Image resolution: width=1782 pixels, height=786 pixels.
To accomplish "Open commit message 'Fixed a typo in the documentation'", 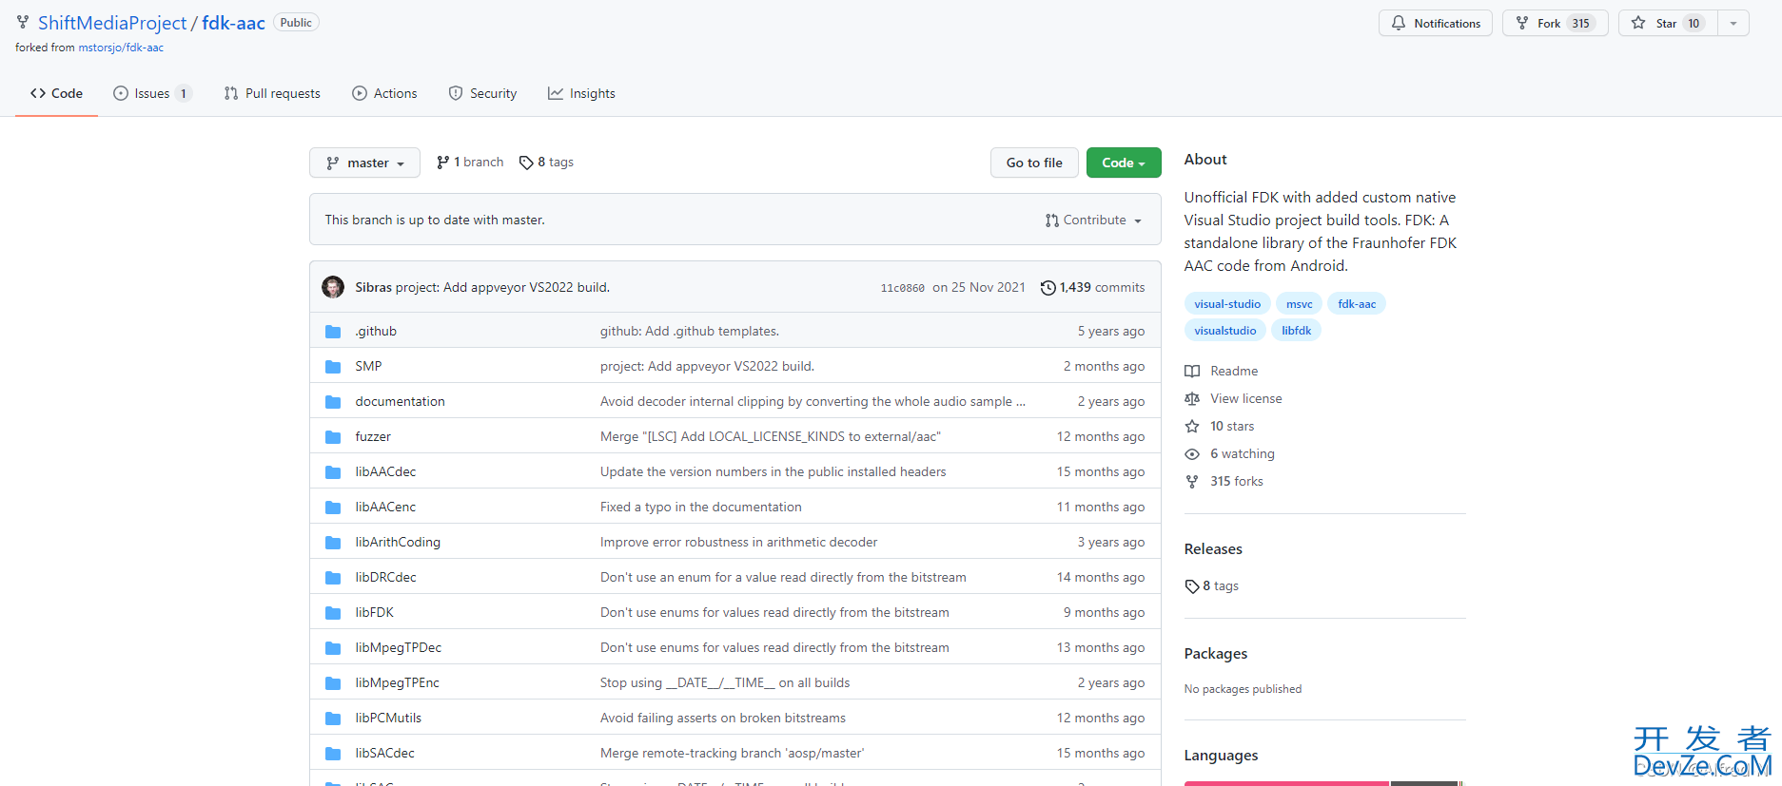I will click(x=701, y=508).
